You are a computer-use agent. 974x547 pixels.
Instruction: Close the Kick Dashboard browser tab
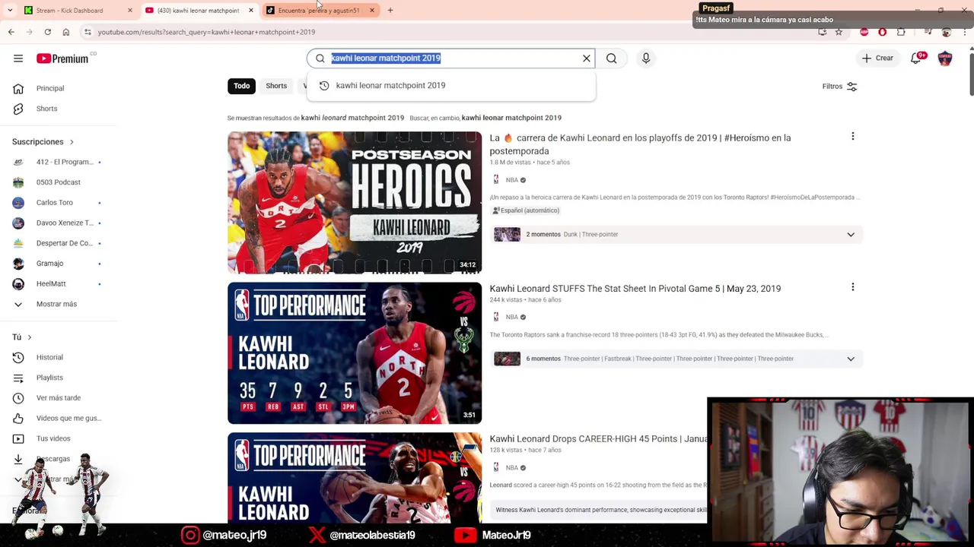[129, 11]
